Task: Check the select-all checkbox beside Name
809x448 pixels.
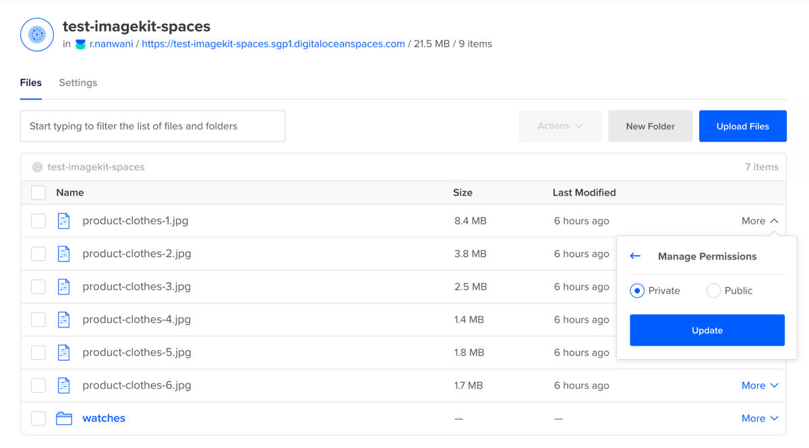Action: click(x=38, y=193)
